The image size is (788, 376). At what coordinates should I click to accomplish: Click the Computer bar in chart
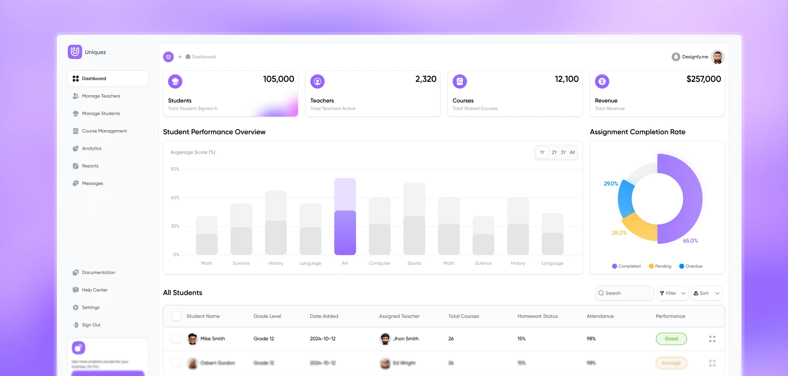coord(379,226)
